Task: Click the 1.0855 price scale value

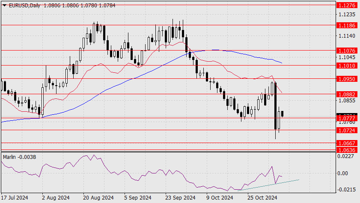Action: 347,101
